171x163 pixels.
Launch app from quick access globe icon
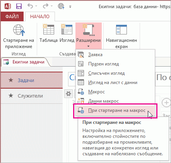click(x=61, y=6)
